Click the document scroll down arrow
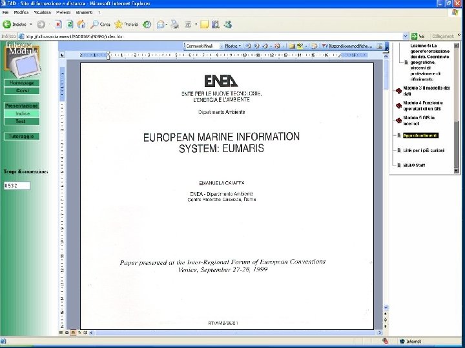 pos(386,307)
